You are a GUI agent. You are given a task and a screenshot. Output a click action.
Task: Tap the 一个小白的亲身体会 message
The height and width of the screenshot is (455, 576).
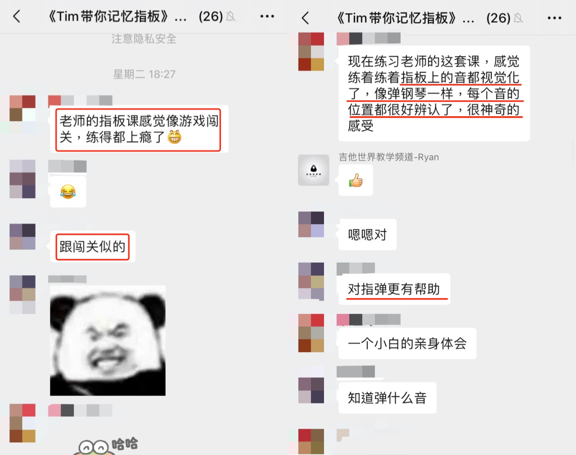click(407, 344)
